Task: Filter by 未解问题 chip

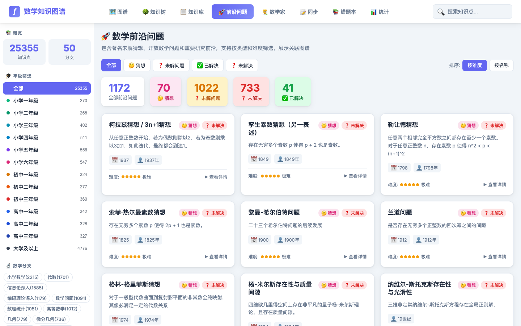Action: (171, 65)
